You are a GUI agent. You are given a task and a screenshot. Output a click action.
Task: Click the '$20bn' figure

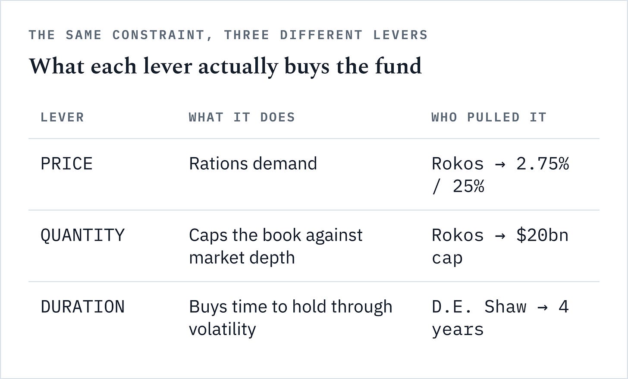[542, 235]
